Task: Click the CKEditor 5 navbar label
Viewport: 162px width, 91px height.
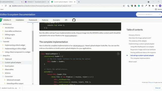Action: (x=7, y=20)
